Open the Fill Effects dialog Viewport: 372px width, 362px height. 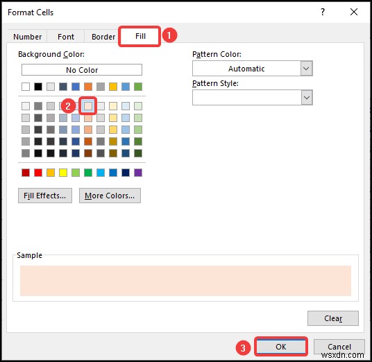[45, 196]
